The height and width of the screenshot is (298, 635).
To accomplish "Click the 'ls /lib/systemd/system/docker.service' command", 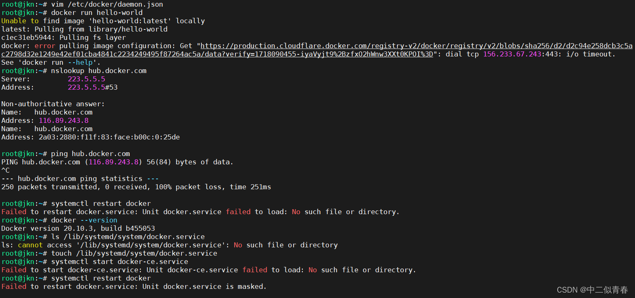I will pyautogui.click(x=128, y=237).
